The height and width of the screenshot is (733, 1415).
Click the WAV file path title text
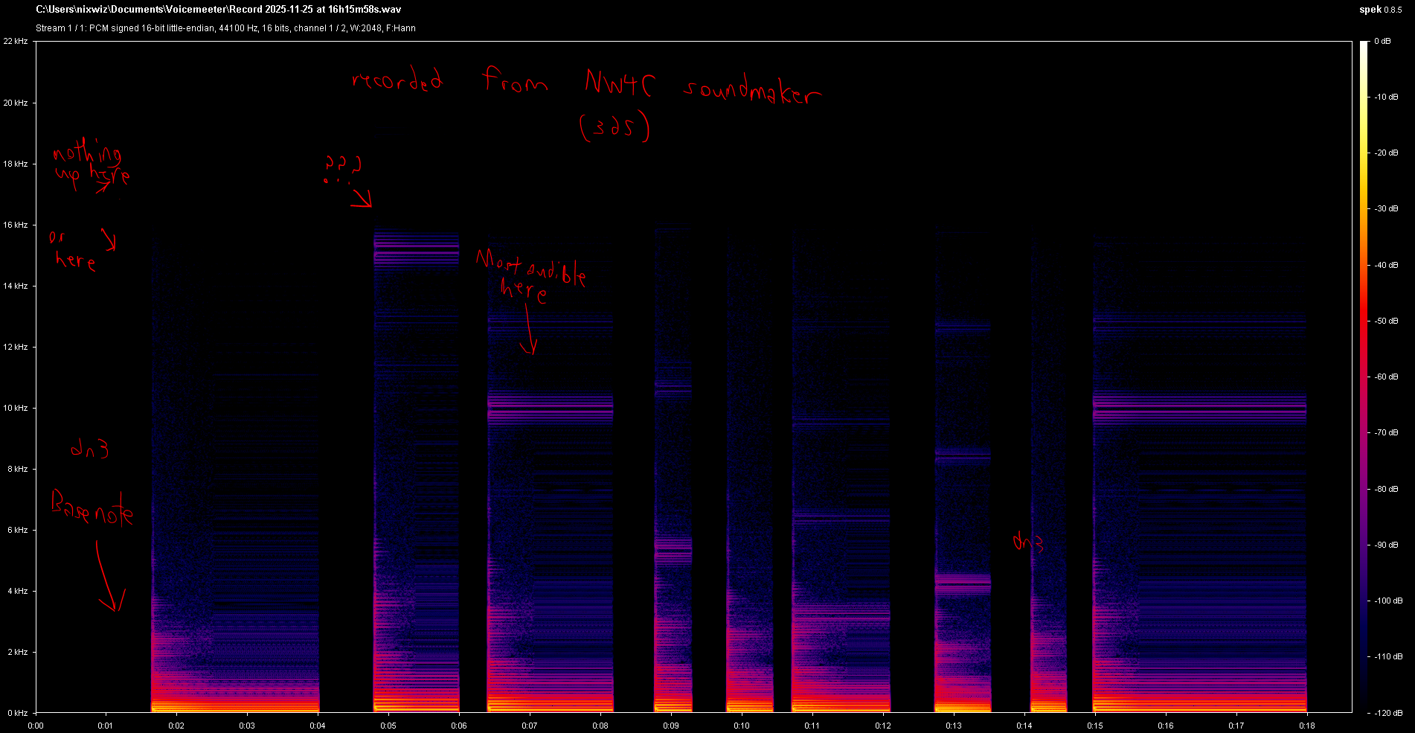(x=219, y=10)
